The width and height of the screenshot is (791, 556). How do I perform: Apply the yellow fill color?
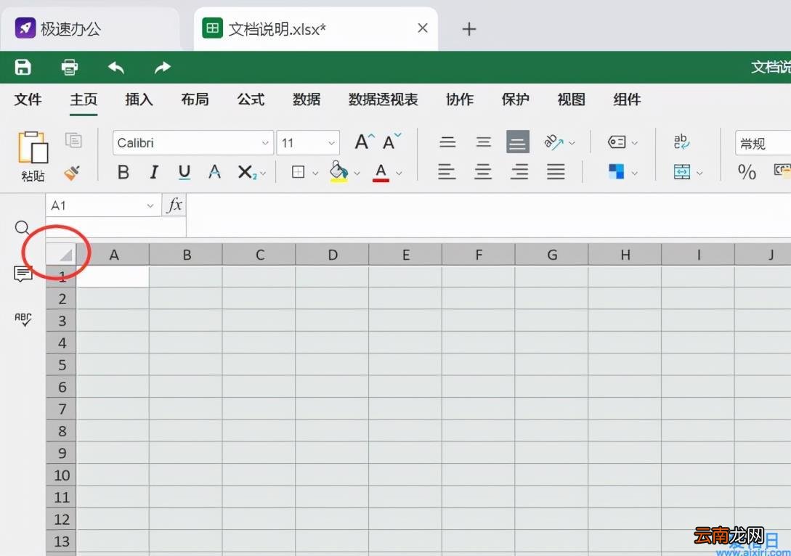[339, 171]
